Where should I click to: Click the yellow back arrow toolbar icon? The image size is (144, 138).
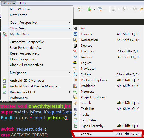[141, 9]
